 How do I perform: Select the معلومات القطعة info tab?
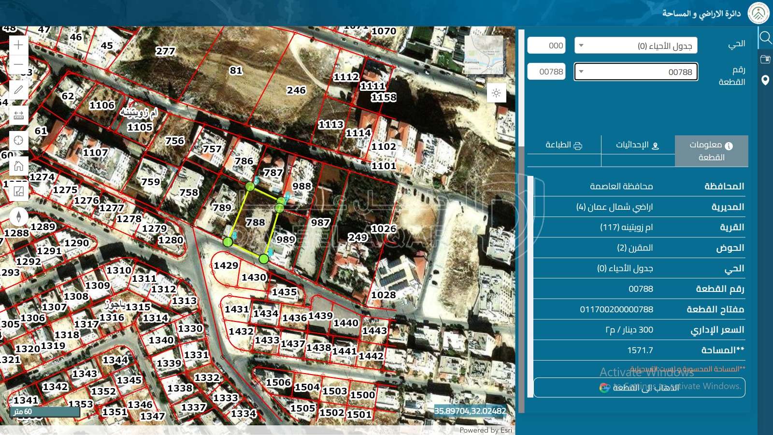711,151
